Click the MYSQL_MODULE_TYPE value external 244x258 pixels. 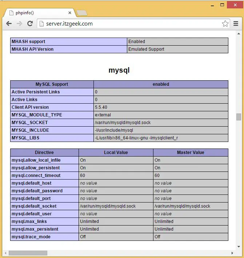[x=103, y=115]
